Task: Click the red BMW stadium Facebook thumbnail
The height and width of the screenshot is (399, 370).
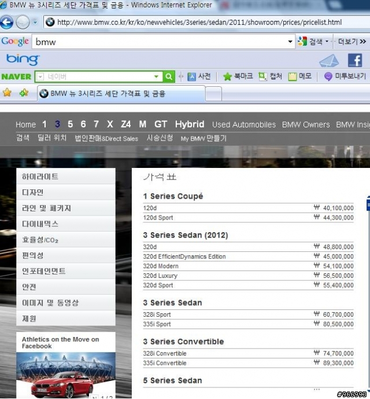Action: pos(66,375)
